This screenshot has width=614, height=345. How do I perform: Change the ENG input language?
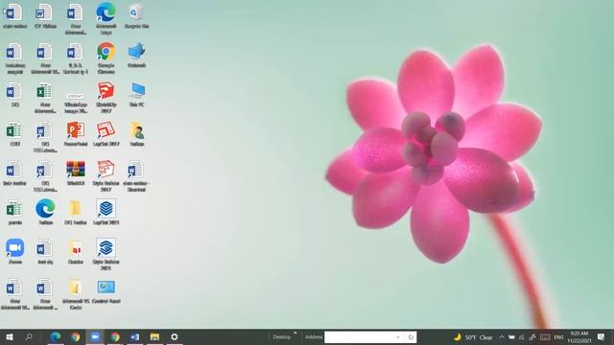[x=558, y=337]
